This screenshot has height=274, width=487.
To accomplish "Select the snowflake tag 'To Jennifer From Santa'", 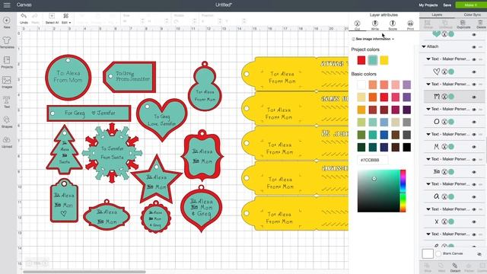I will (112, 153).
